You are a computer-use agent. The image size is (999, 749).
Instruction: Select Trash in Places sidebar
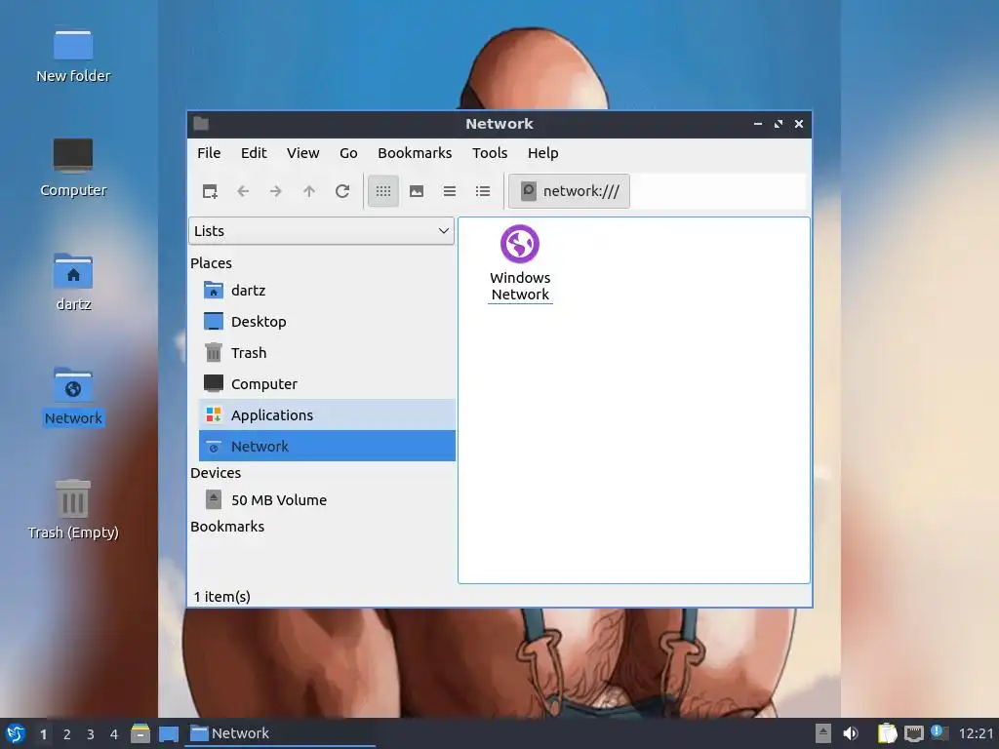click(327, 353)
